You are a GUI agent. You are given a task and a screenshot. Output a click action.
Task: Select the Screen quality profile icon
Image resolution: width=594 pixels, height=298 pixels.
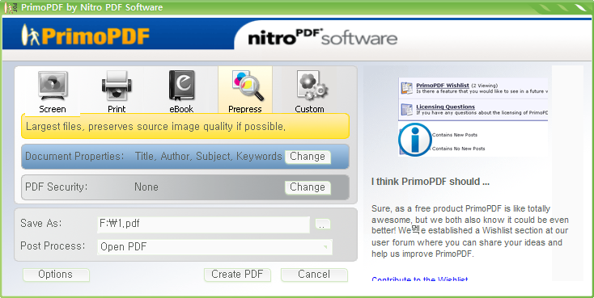pos(53,86)
